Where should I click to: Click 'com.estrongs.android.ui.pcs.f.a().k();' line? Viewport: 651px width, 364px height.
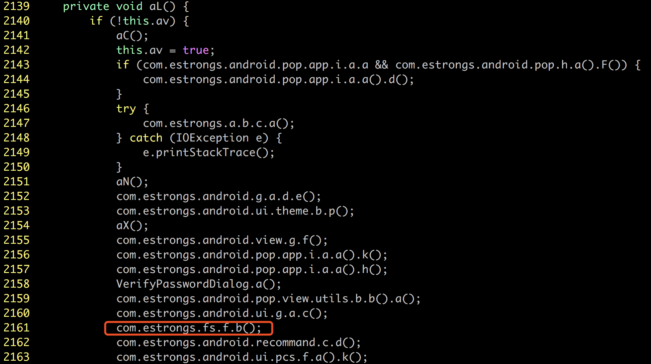click(x=242, y=357)
